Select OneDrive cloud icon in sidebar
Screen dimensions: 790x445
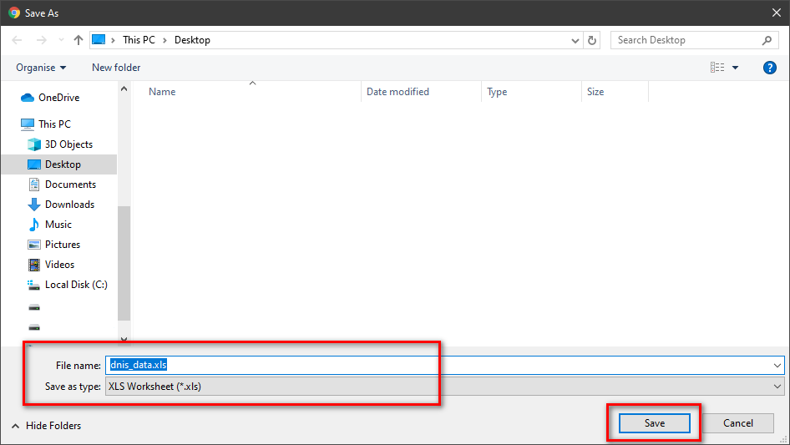click(27, 98)
